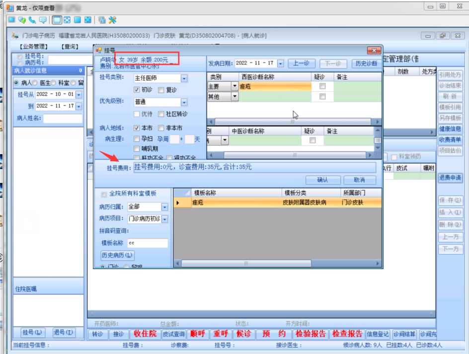Open the speech bubble message icon

(43, 20)
